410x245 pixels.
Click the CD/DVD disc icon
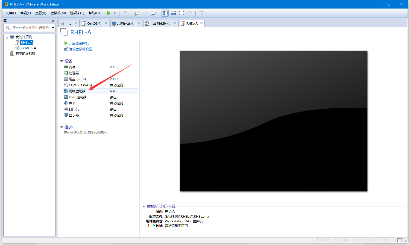pyautogui.click(x=66, y=85)
